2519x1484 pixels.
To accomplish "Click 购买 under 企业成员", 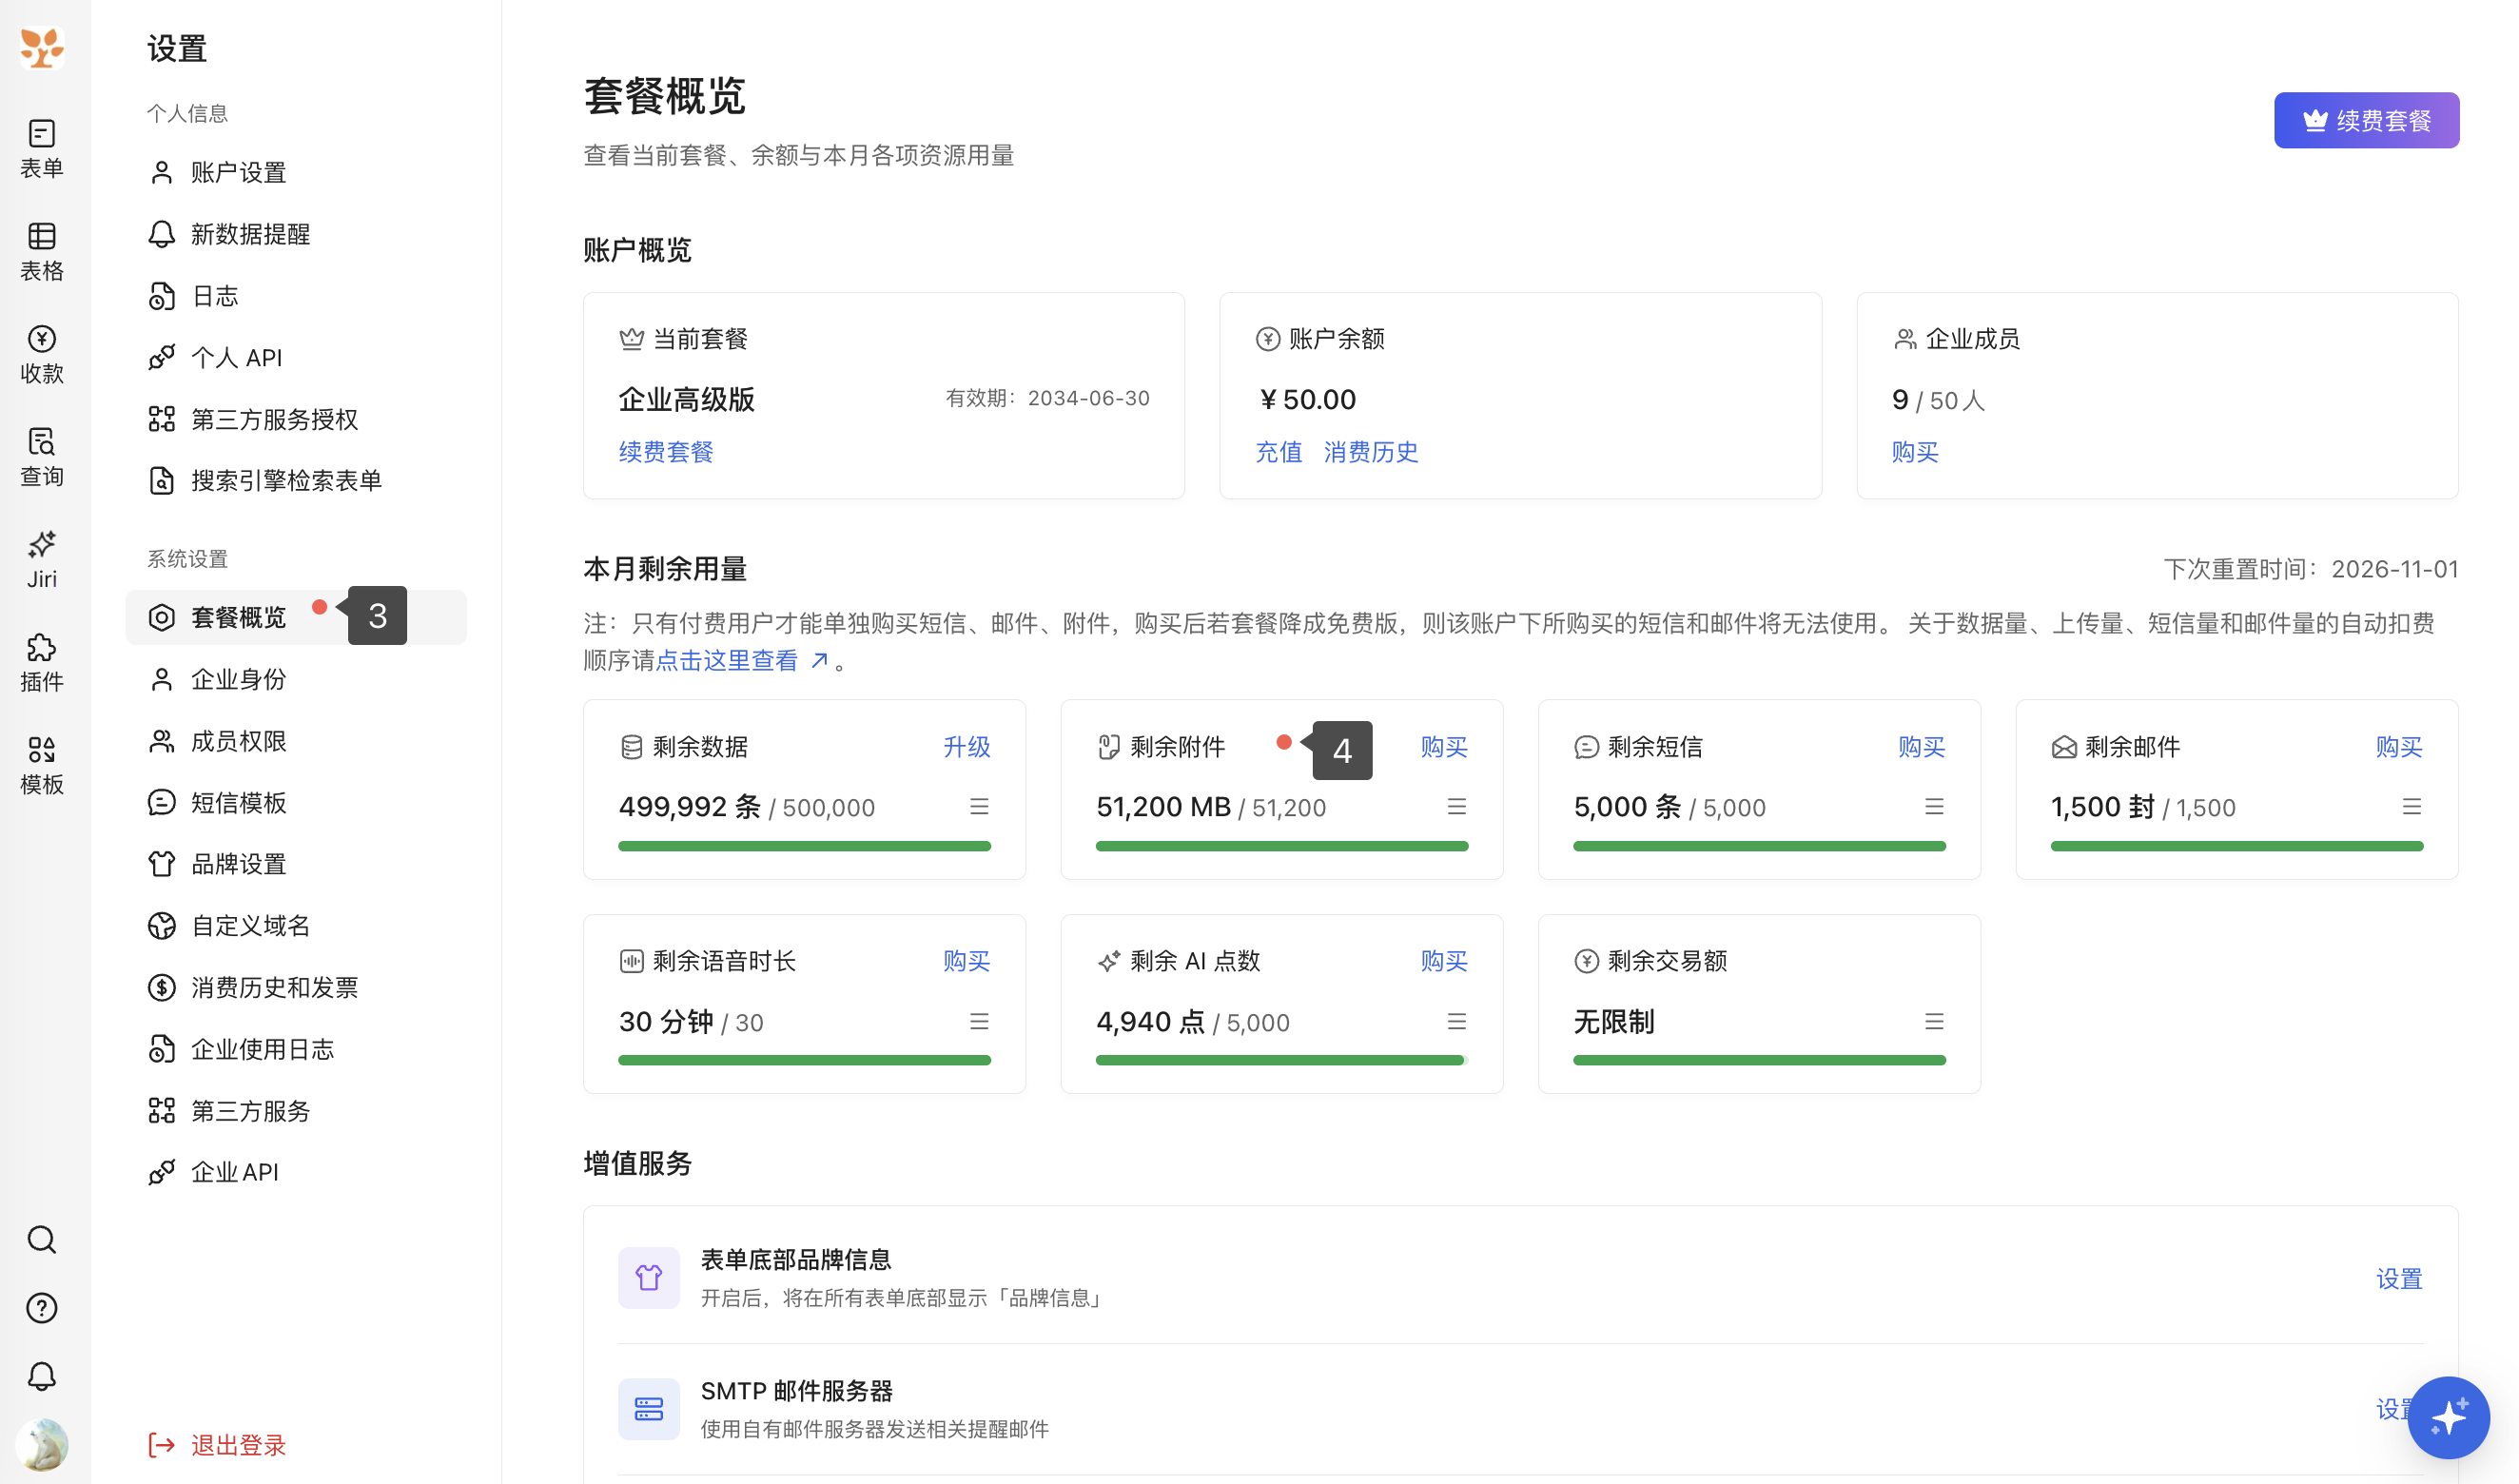I will (x=1914, y=452).
